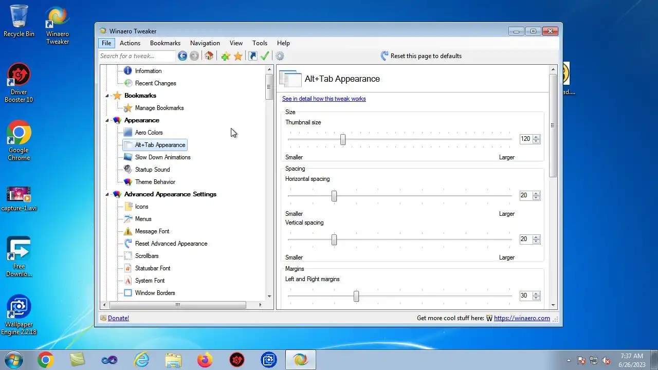Select Statusbar Font tree item

click(x=152, y=268)
